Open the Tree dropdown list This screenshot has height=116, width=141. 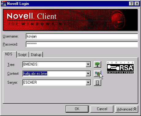tap(88, 65)
